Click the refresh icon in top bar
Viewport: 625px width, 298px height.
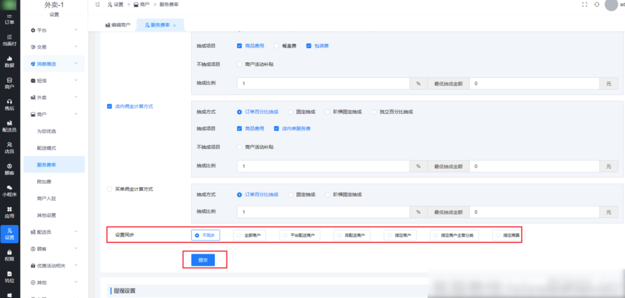[596, 4]
